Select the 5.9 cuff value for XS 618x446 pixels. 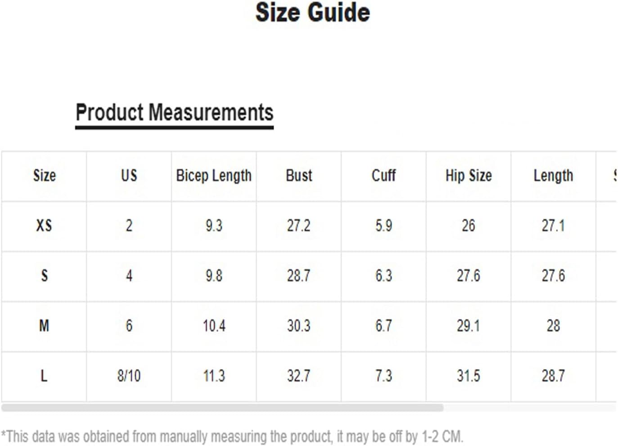pos(383,225)
